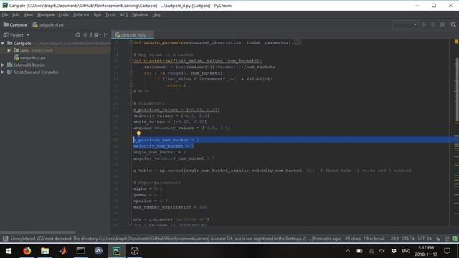Open the console window from the taskbar
The height and width of the screenshot is (258, 459).
click(x=80, y=251)
